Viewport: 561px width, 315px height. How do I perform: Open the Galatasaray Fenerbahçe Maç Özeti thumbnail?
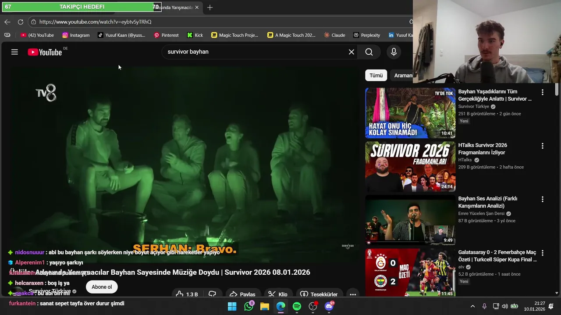410,273
